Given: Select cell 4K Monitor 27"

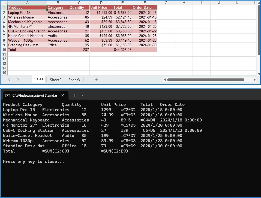Looking at the screenshot, I should pos(27,27).
